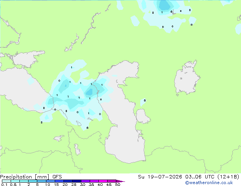Click the 0.1–0.5 mm legend swatch

pyautogui.click(x=6, y=181)
